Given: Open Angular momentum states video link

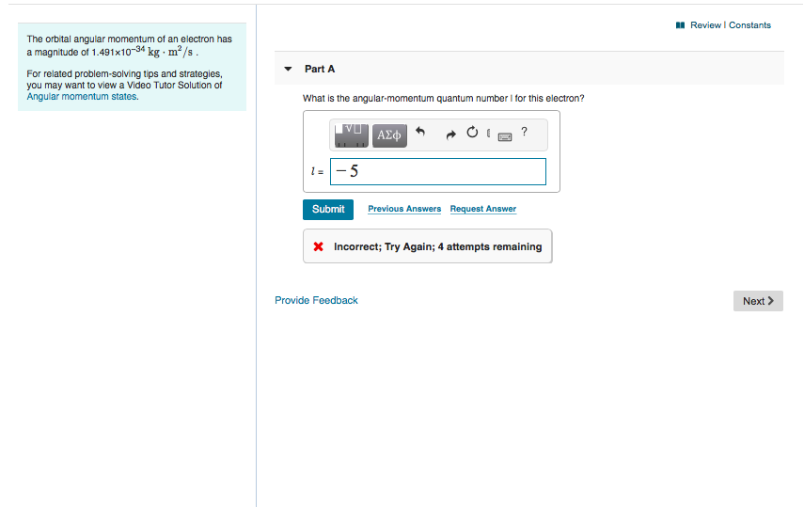Looking at the screenshot, I should coord(82,96).
